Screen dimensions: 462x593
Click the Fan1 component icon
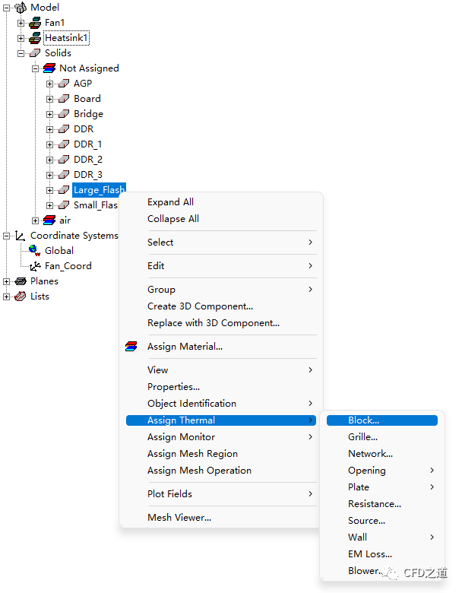click(35, 23)
